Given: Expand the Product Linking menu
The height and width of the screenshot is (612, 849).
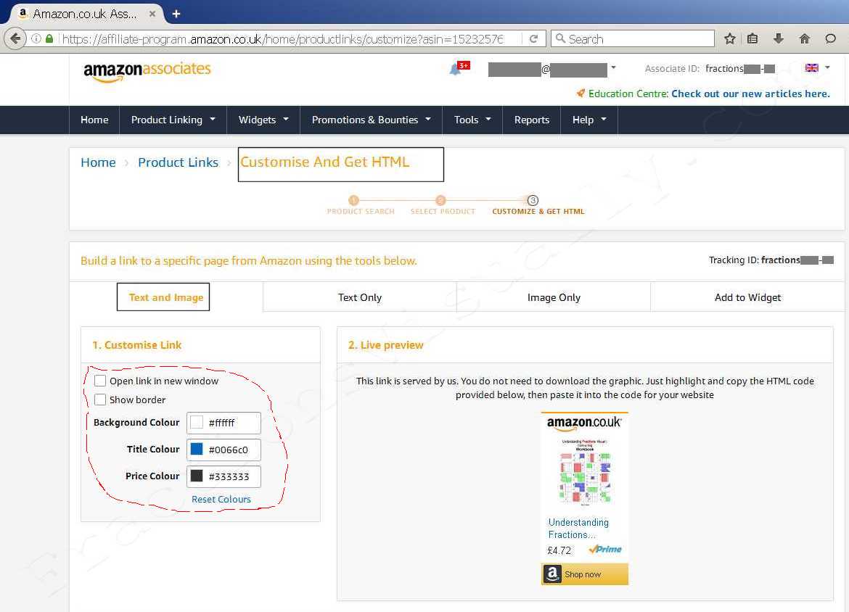Looking at the screenshot, I should [x=173, y=120].
